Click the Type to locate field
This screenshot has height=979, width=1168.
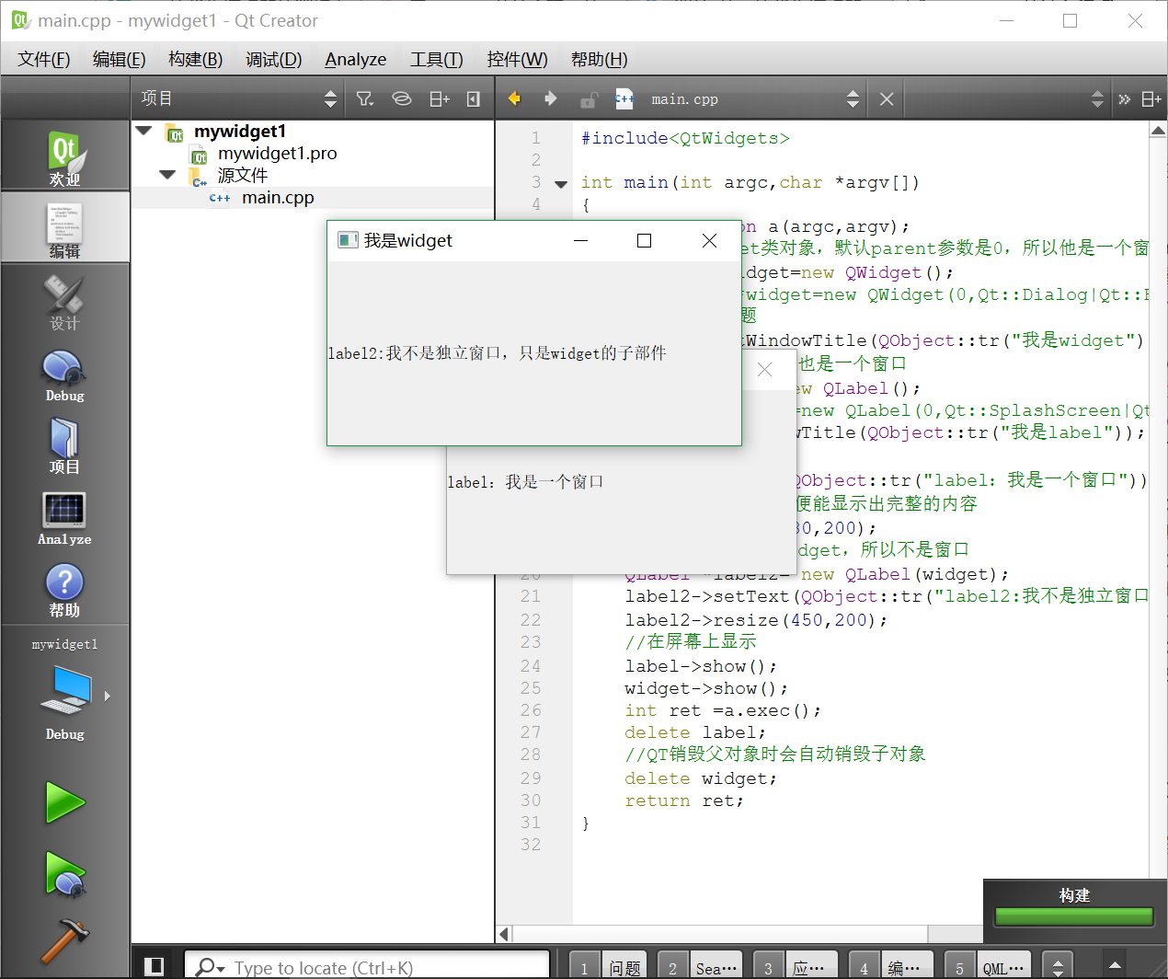click(x=366, y=967)
